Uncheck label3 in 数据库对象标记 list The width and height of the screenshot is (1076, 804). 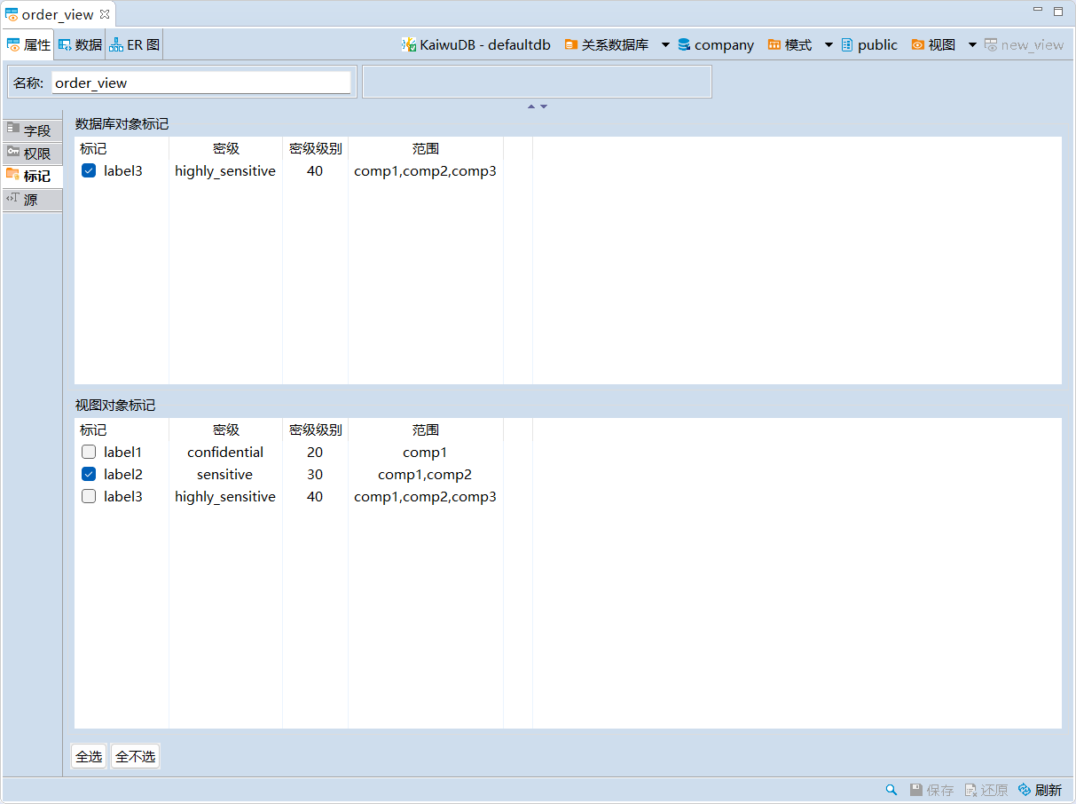(89, 171)
